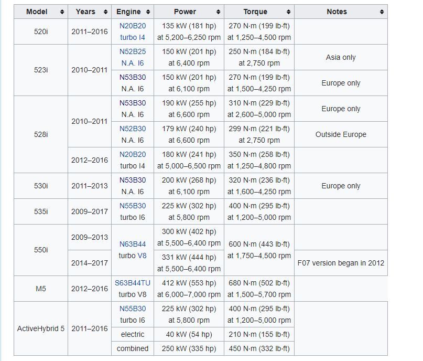Click 350 N·m (258 lb·ft) torque cell

[259, 160]
